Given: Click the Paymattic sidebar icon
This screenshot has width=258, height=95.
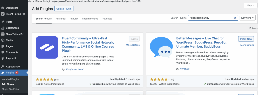Looking at the screenshot, I should click(3, 58).
